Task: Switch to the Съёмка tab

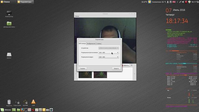Action: click(x=99, y=44)
